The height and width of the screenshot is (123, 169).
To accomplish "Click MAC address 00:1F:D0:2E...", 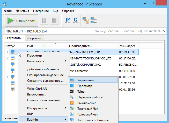I will click(128, 58).
